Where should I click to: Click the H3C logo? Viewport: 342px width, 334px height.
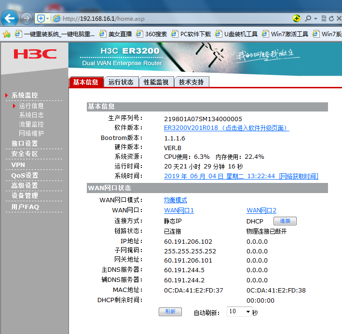coord(35,54)
